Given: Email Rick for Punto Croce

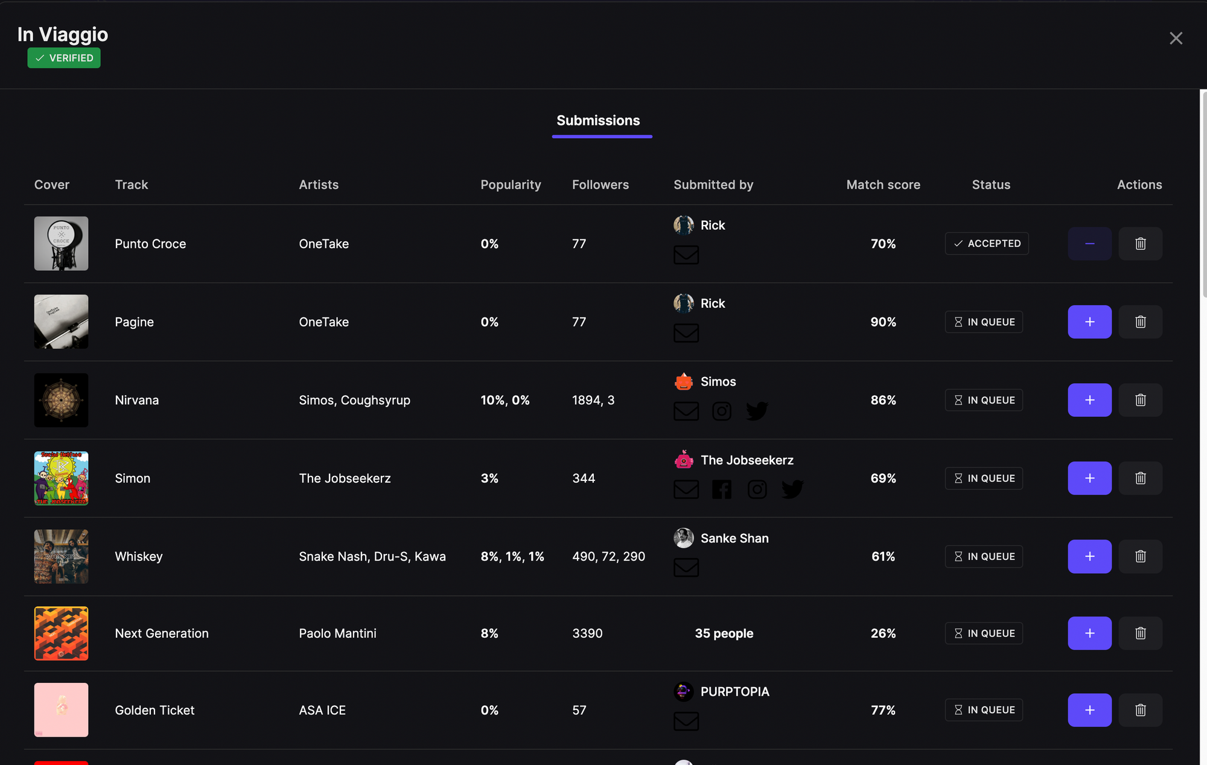Looking at the screenshot, I should coord(686,255).
